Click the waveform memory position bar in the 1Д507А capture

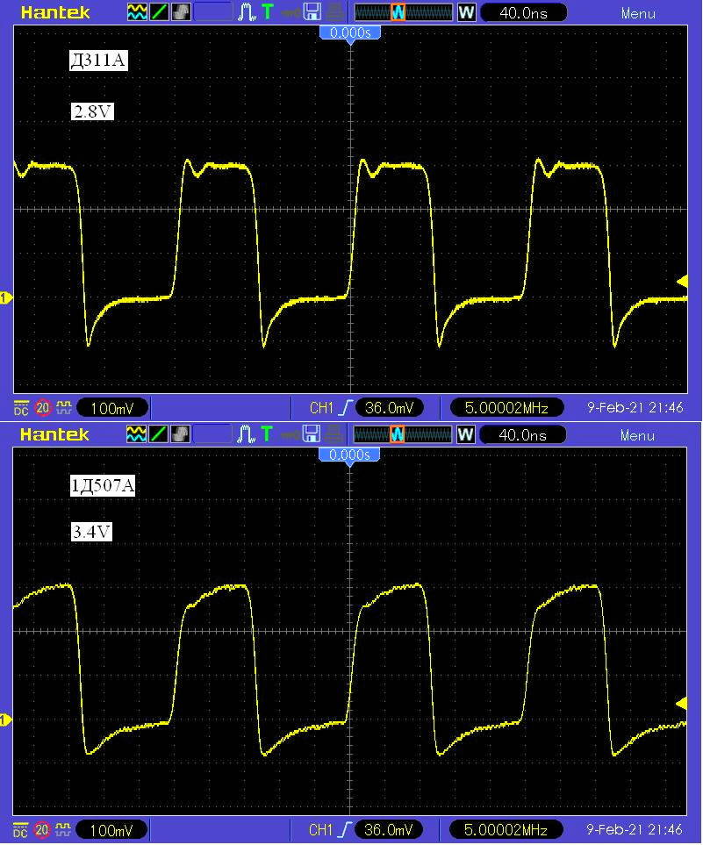click(403, 433)
